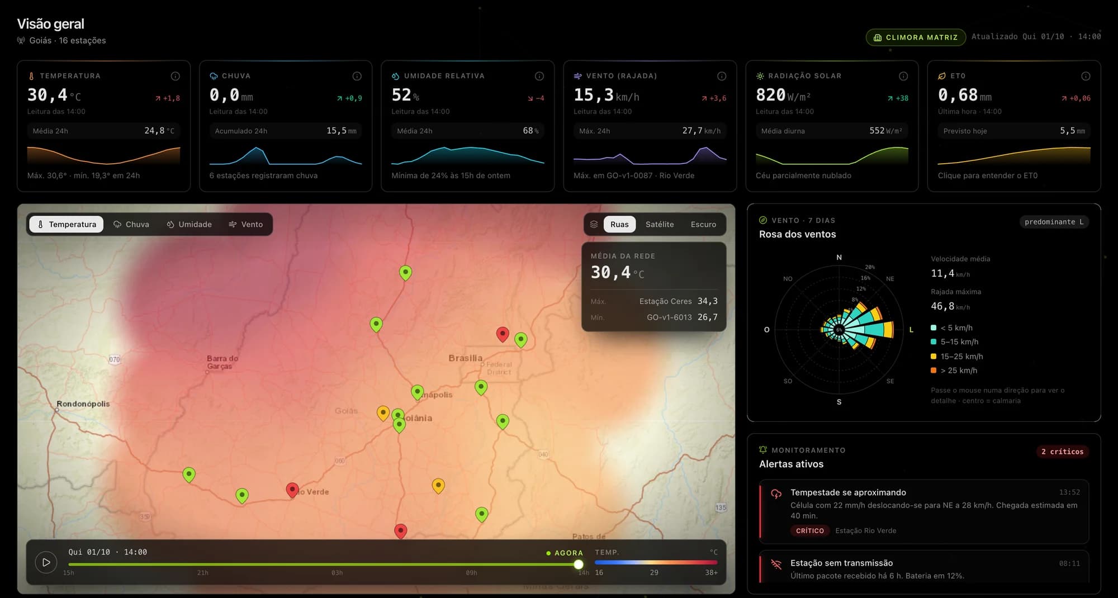Click the 2 críticos badge

pos(1062,452)
